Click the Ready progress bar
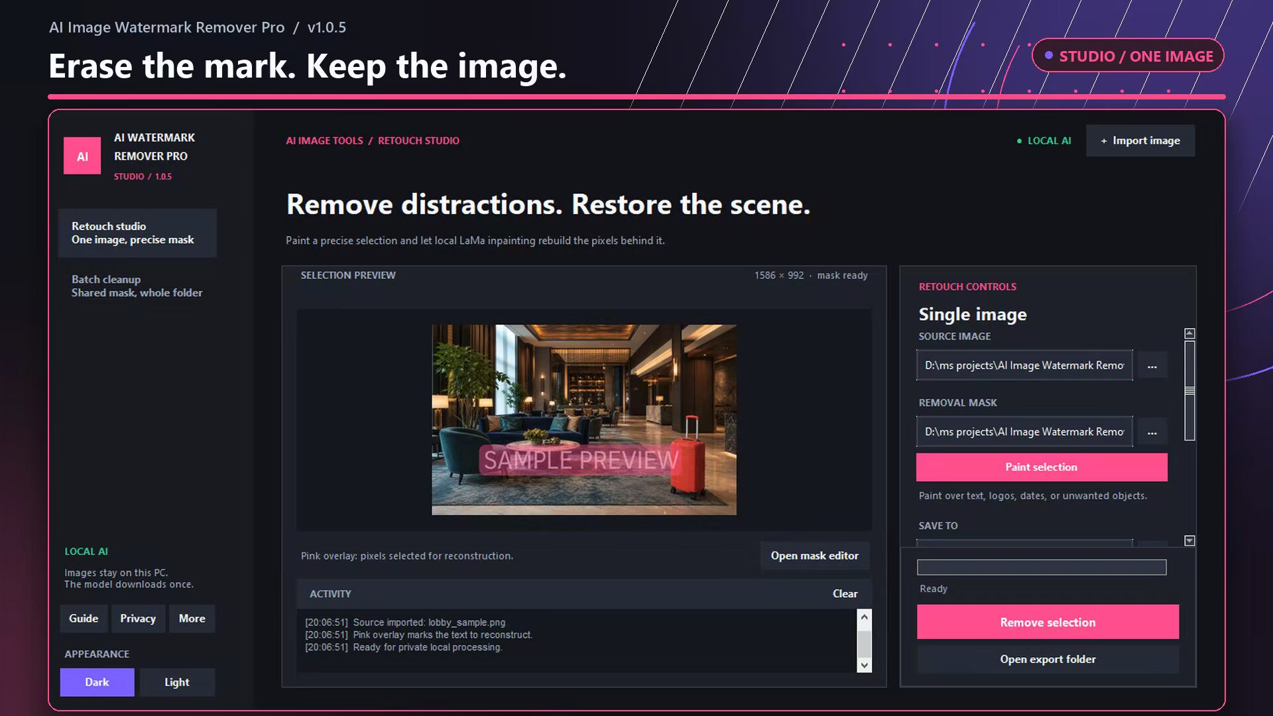The image size is (1273, 716). (1042, 567)
